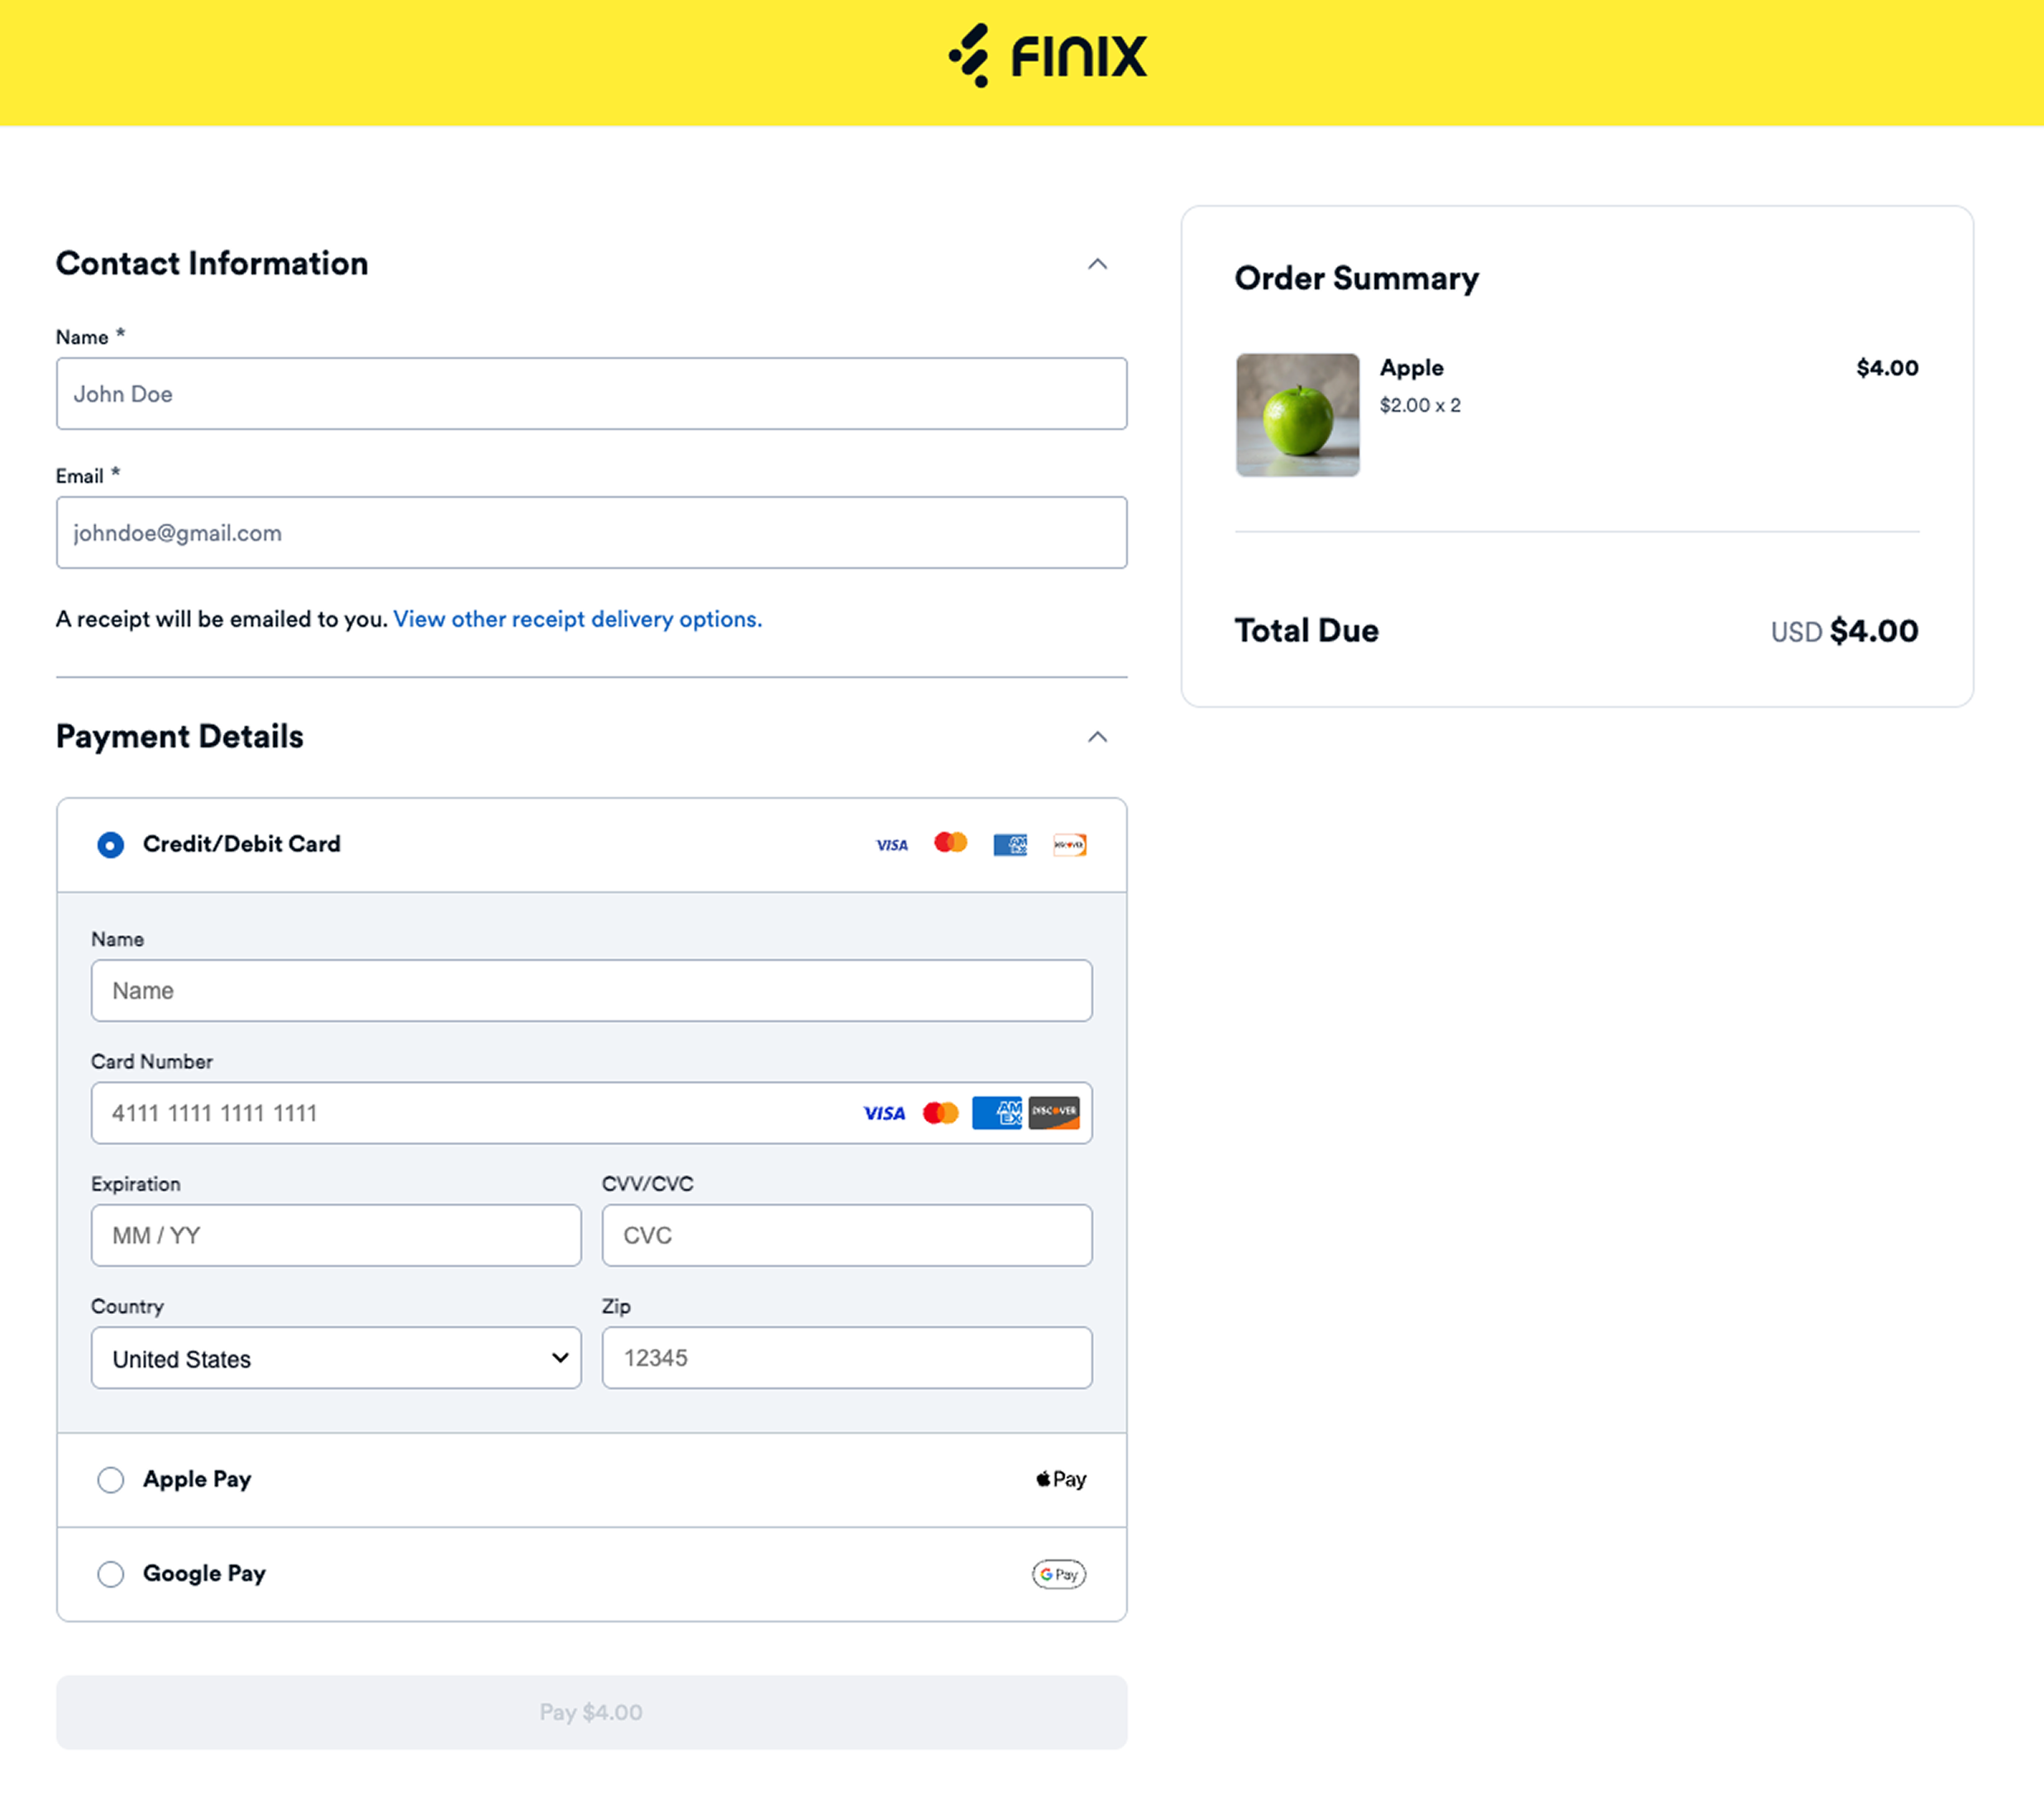The height and width of the screenshot is (1796, 2044).
Task: Click the Credit/Debit Card label text
Action: [242, 844]
